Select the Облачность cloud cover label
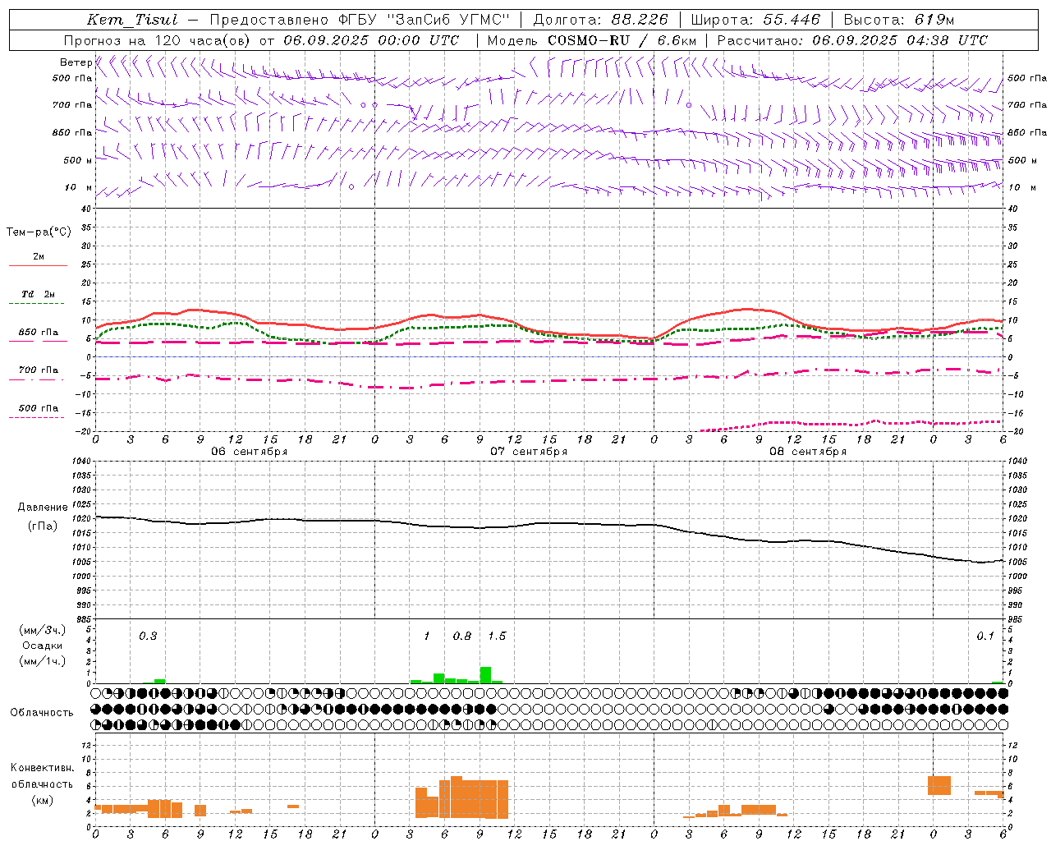 click(x=42, y=713)
